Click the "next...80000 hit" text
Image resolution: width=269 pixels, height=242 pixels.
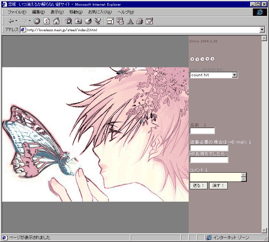click(207, 70)
